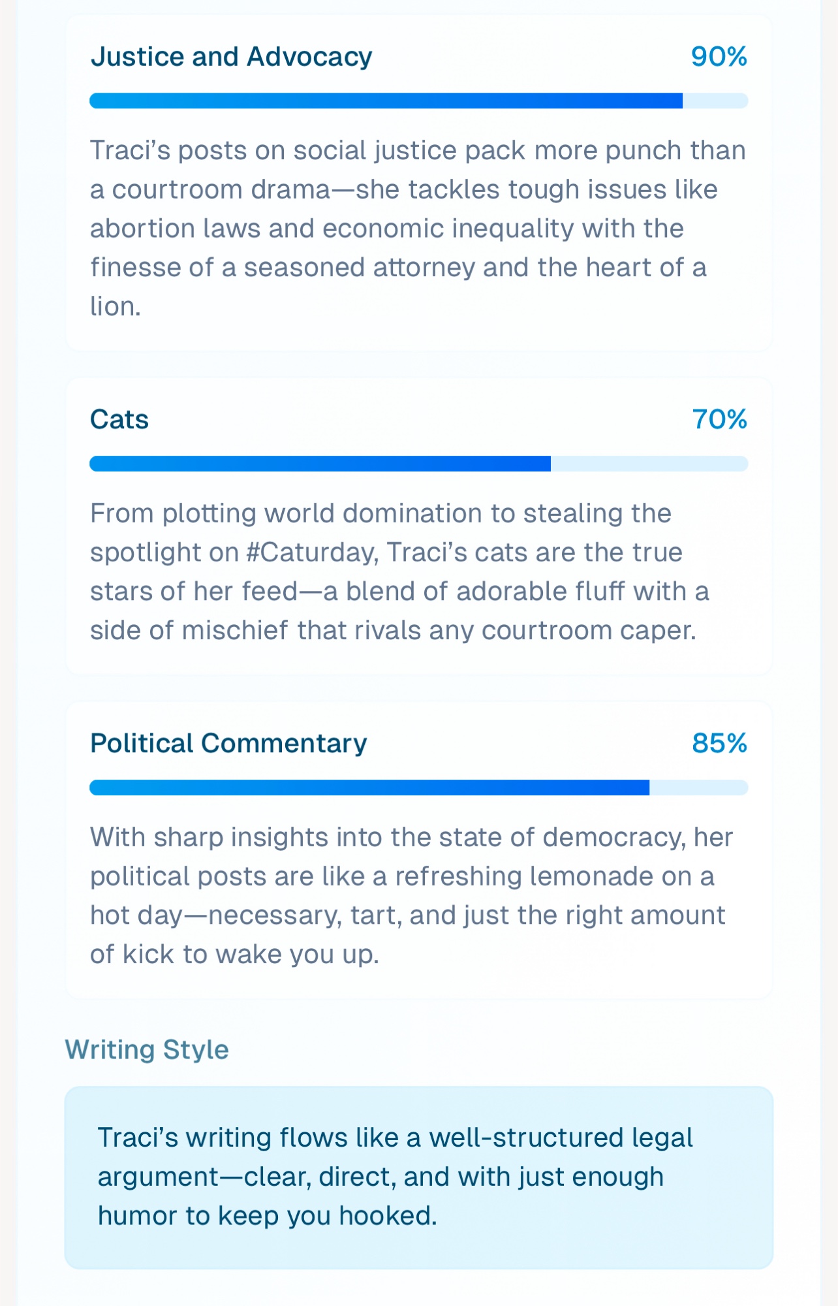Click the Justice and Advocacy heading

tap(231, 57)
